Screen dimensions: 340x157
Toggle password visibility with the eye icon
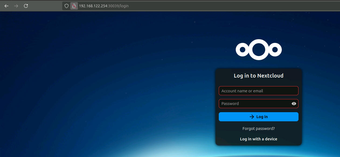click(x=294, y=104)
